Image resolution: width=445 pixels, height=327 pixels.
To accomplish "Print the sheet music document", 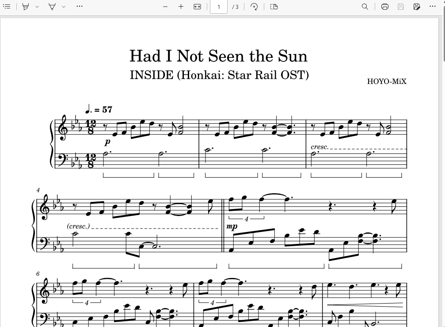I will pos(385,7).
